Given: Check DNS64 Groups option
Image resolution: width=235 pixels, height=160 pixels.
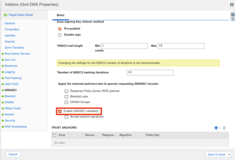Looking at the screenshot, I should pyautogui.click(x=66, y=102).
